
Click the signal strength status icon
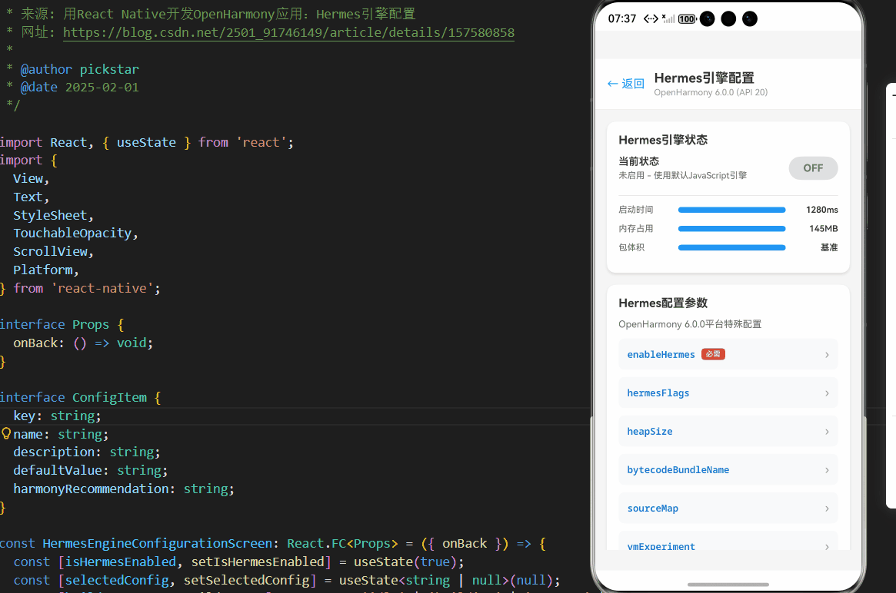click(668, 19)
